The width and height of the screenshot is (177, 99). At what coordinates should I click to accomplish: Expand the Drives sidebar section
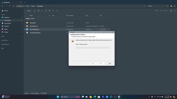pos(22,36)
